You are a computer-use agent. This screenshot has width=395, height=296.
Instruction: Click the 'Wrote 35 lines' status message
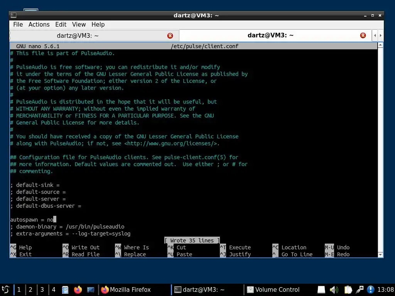point(192,240)
